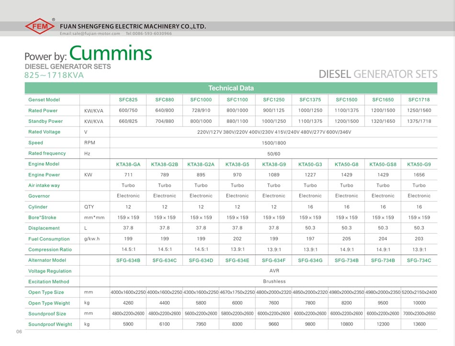
Task: Click the 1375/1718 standby power value
Action: click(419, 121)
